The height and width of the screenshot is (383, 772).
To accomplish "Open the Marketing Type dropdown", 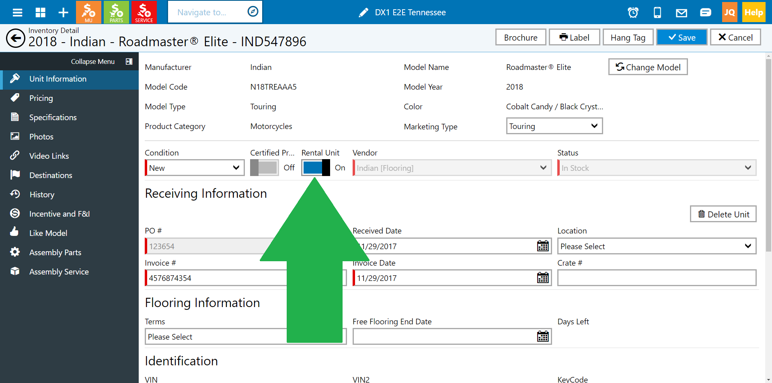I will coord(554,126).
